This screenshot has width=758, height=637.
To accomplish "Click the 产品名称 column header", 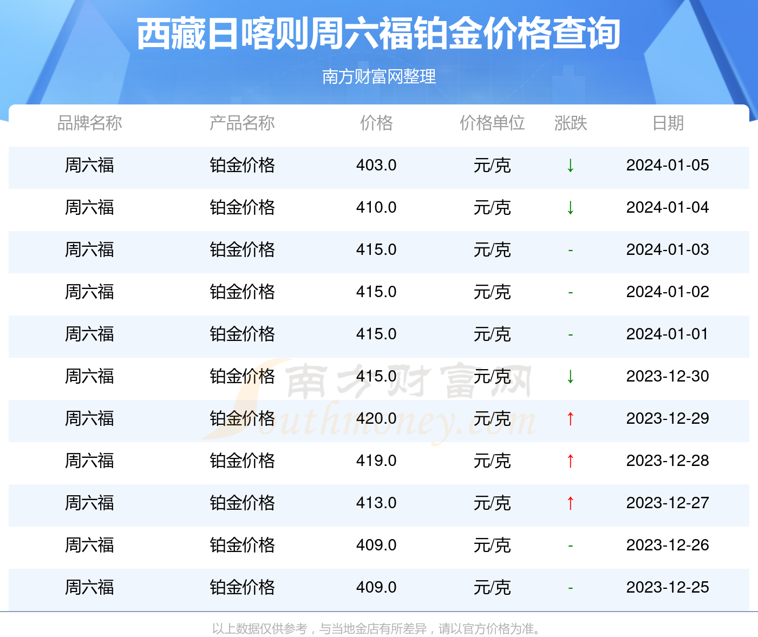I will click(x=242, y=123).
